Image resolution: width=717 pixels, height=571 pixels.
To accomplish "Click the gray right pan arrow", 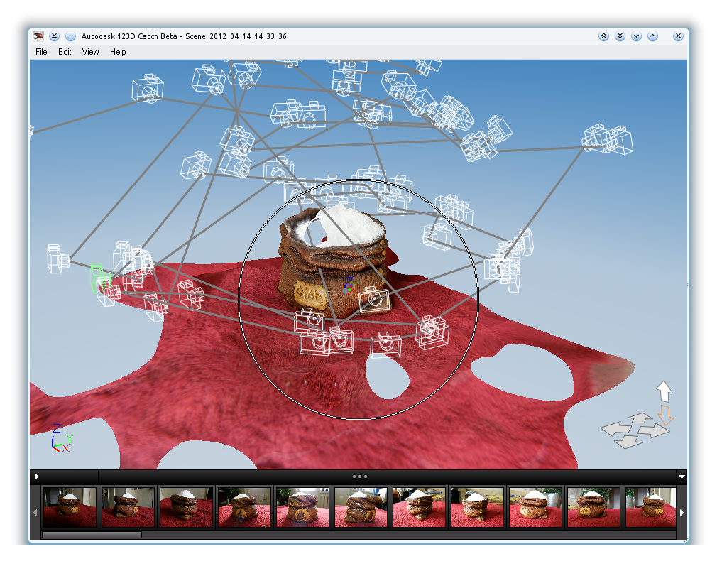I will click(654, 430).
